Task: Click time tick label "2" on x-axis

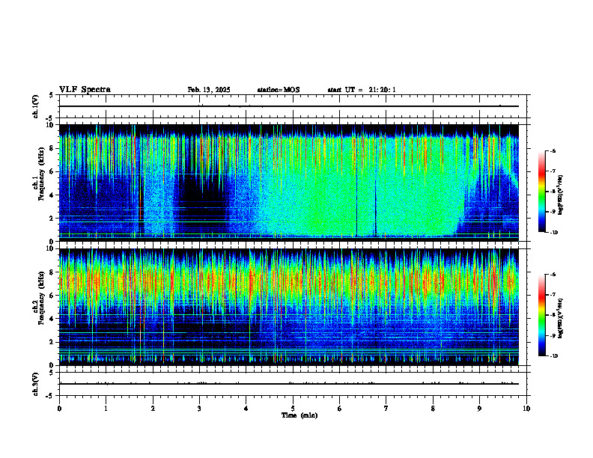Action: (153, 409)
